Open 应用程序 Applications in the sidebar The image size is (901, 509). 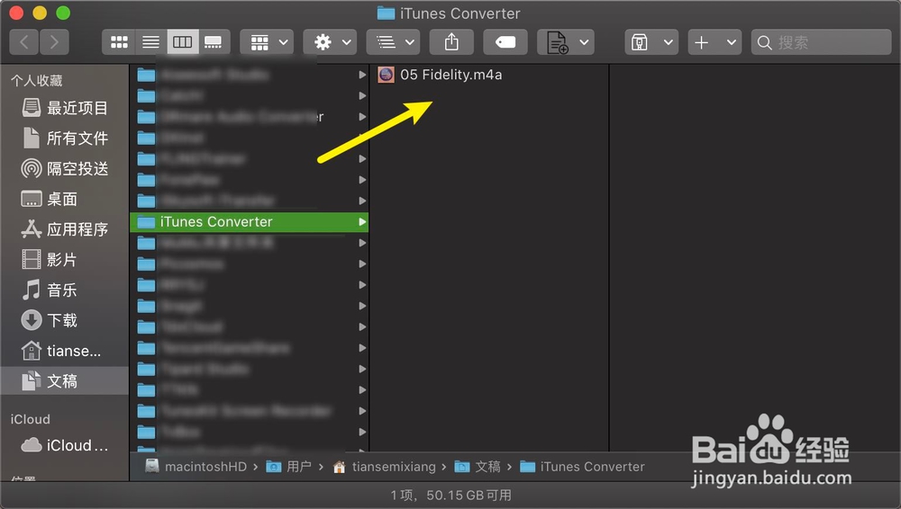pos(64,229)
